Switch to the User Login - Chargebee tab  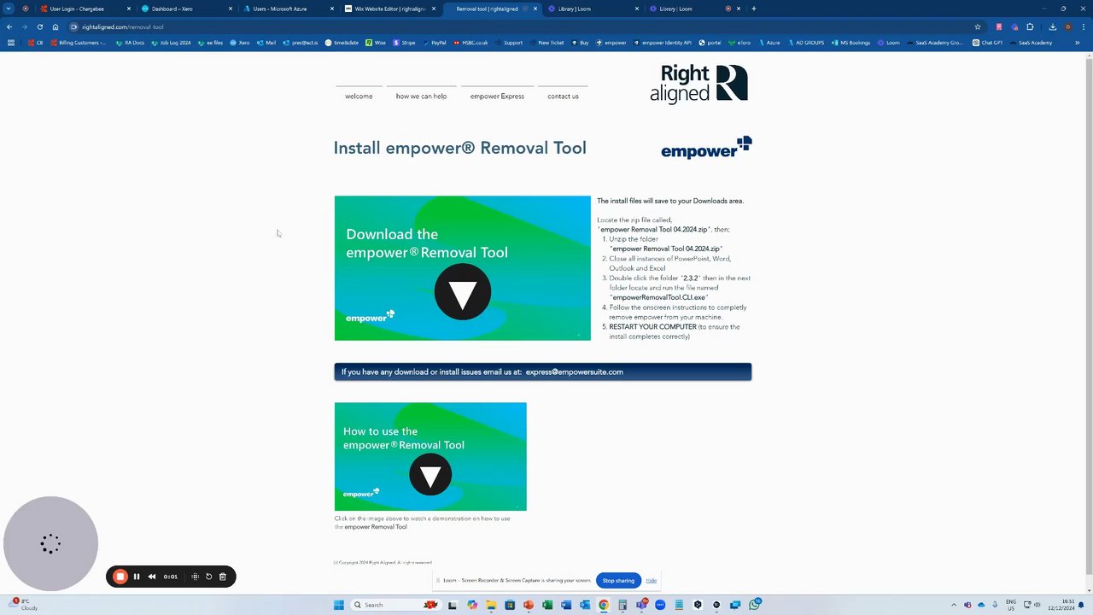pyautogui.click(x=85, y=9)
